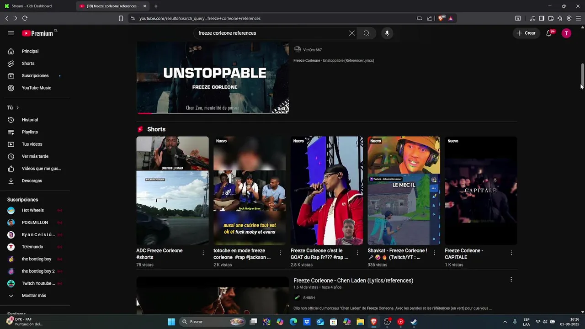This screenshot has width=585, height=329.
Task: Click the share page icon in address bar
Action: [x=429, y=18]
